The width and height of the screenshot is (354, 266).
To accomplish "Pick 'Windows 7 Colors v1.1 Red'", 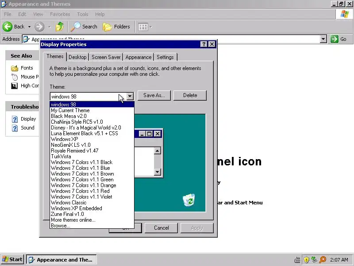I will 92,191.
